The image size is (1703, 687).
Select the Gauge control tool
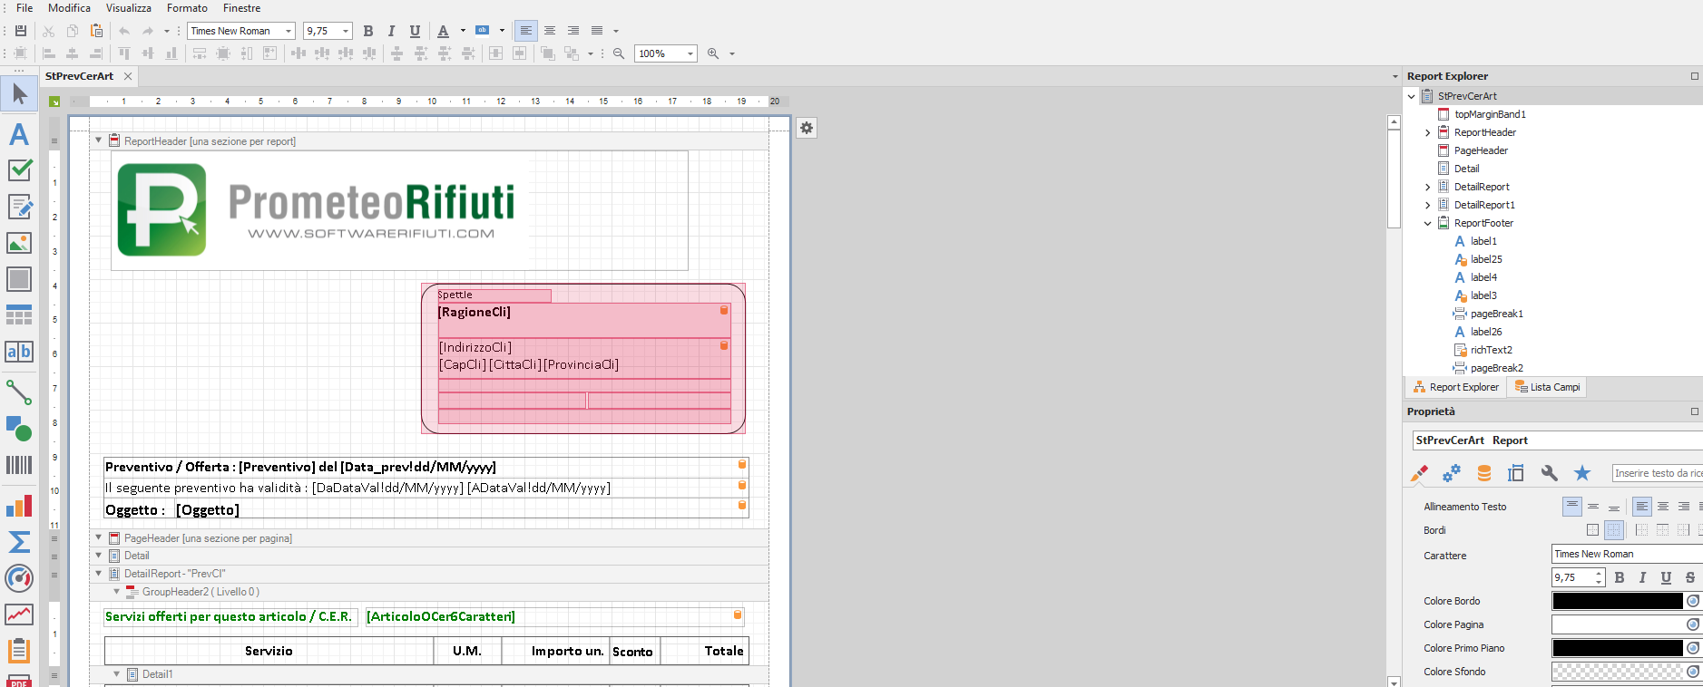pyautogui.click(x=19, y=577)
